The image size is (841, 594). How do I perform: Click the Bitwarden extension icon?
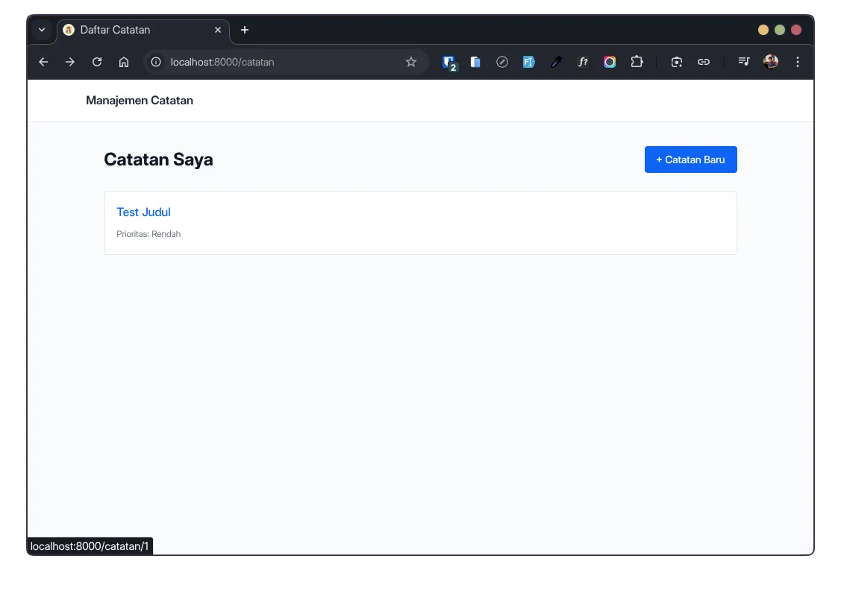pyautogui.click(x=448, y=63)
